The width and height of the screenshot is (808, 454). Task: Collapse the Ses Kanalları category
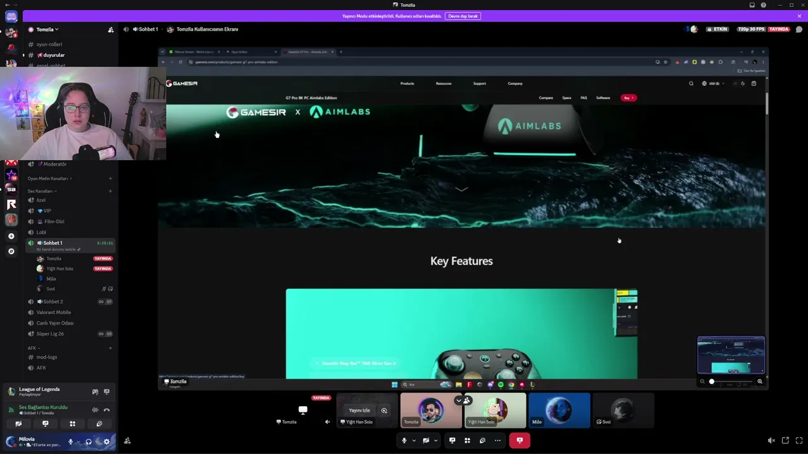(x=42, y=191)
